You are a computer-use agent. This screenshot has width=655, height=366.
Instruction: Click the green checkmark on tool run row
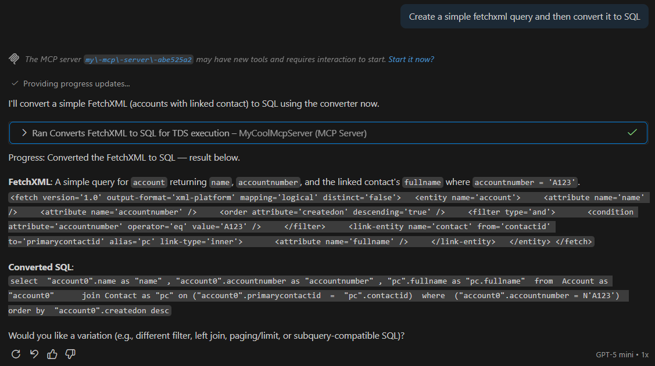[633, 133]
